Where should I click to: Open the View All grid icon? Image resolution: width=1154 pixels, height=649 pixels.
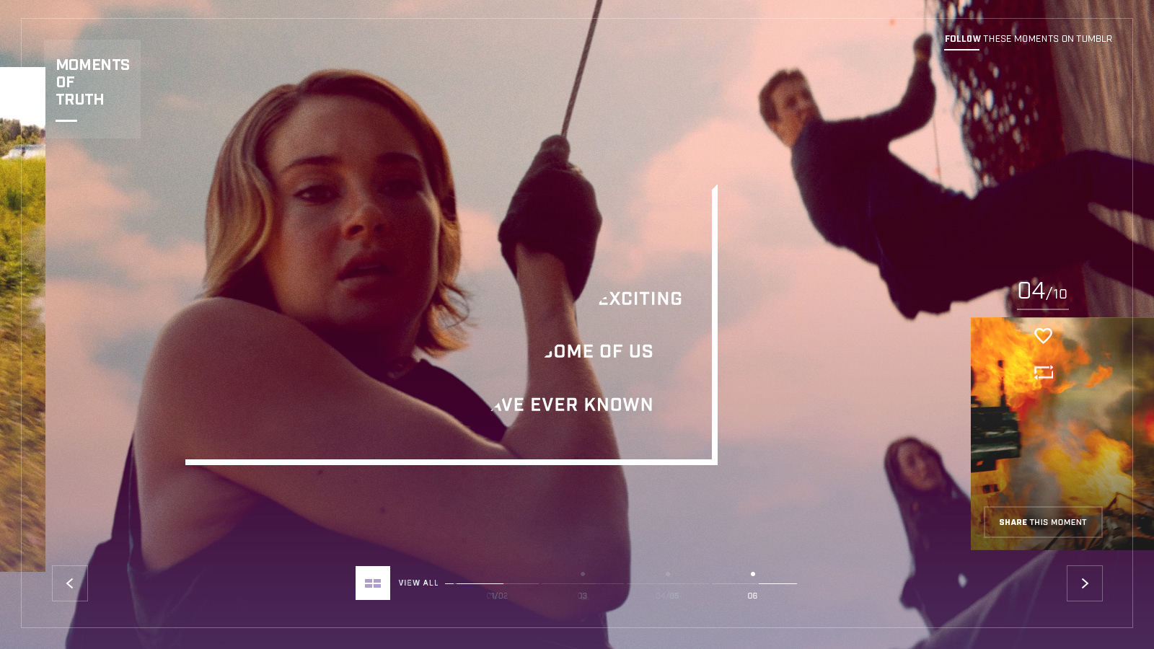coord(373,583)
